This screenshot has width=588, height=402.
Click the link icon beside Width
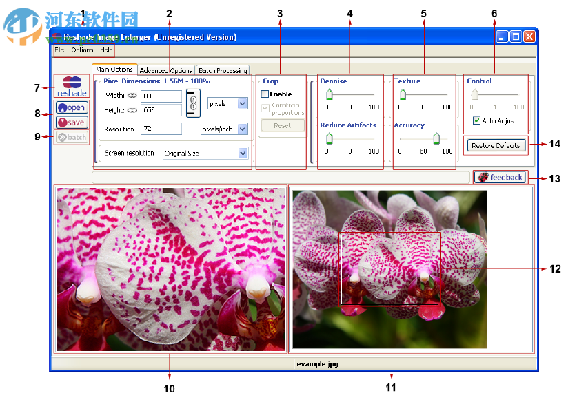[132, 96]
